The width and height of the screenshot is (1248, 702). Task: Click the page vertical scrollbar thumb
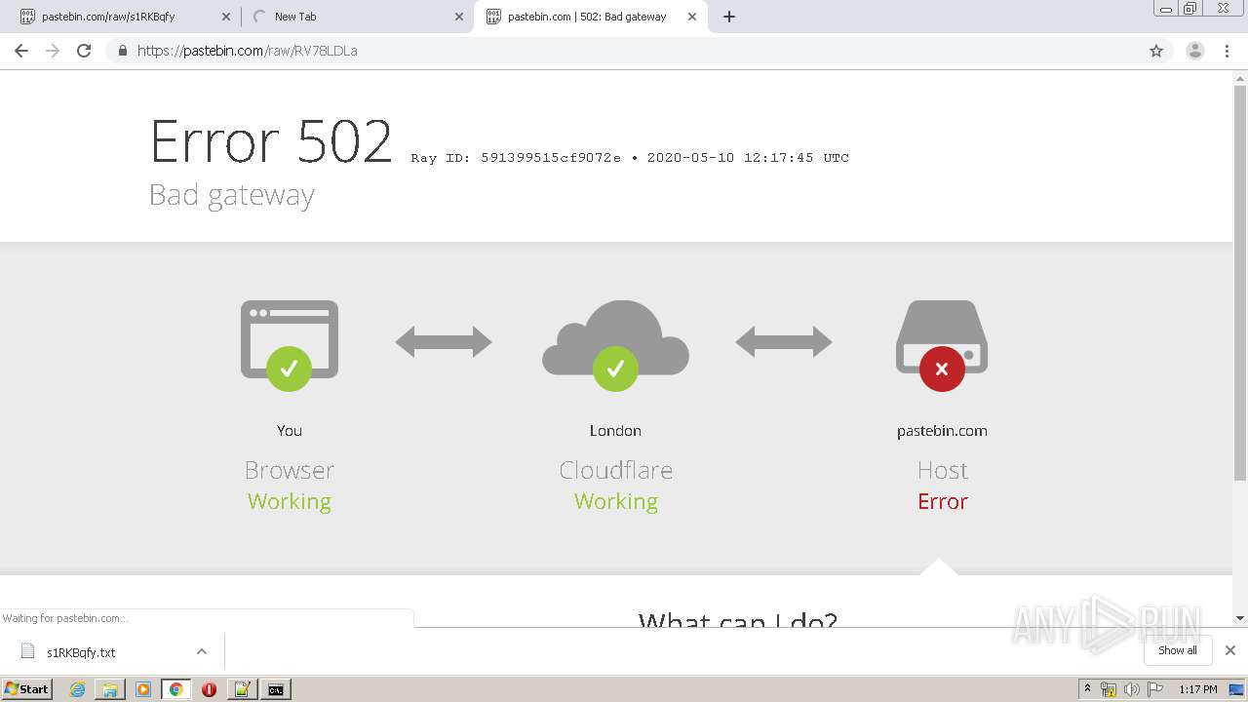click(1240, 283)
